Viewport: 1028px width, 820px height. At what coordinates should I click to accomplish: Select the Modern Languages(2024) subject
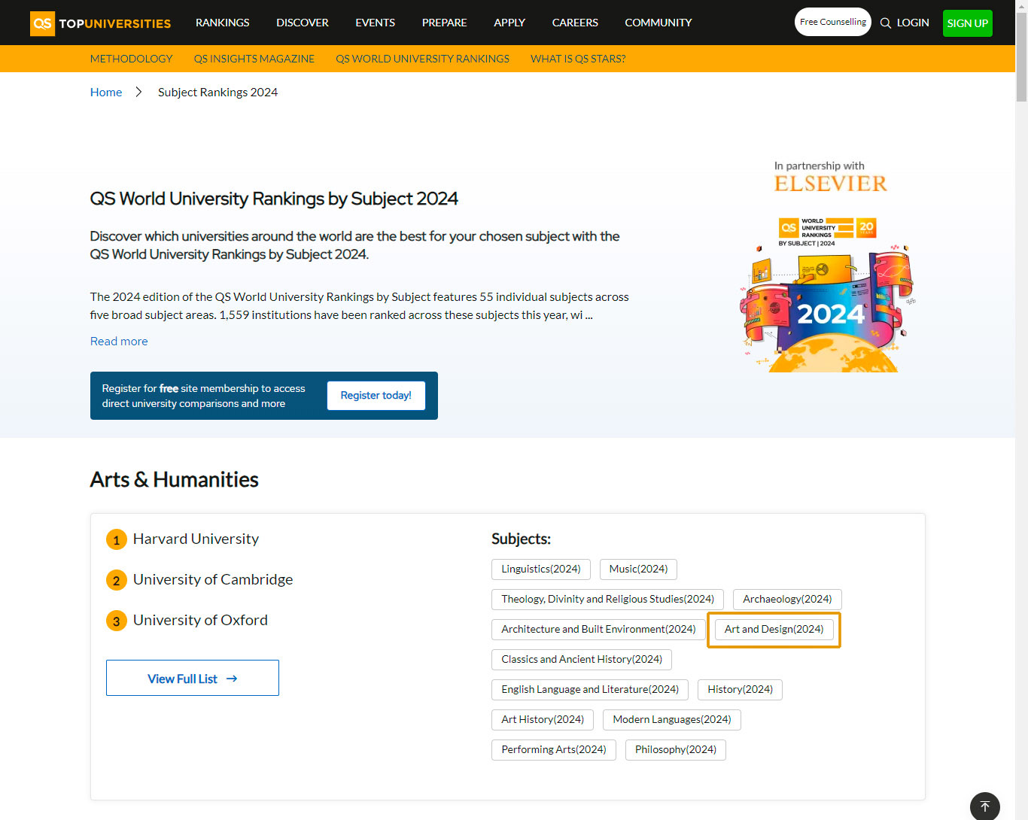[x=672, y=720]
